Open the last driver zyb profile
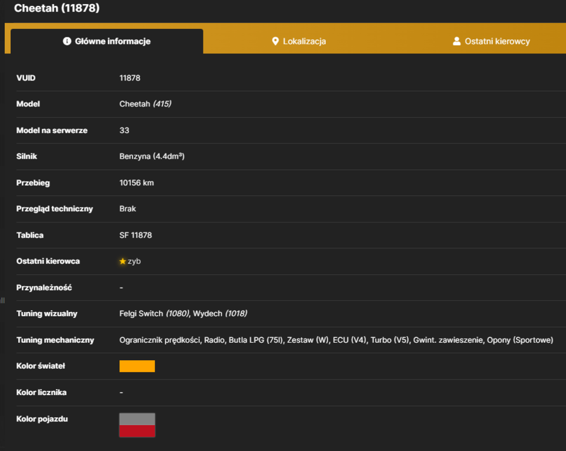The width and height of the screenshot is (566, 451). [134, 262]
